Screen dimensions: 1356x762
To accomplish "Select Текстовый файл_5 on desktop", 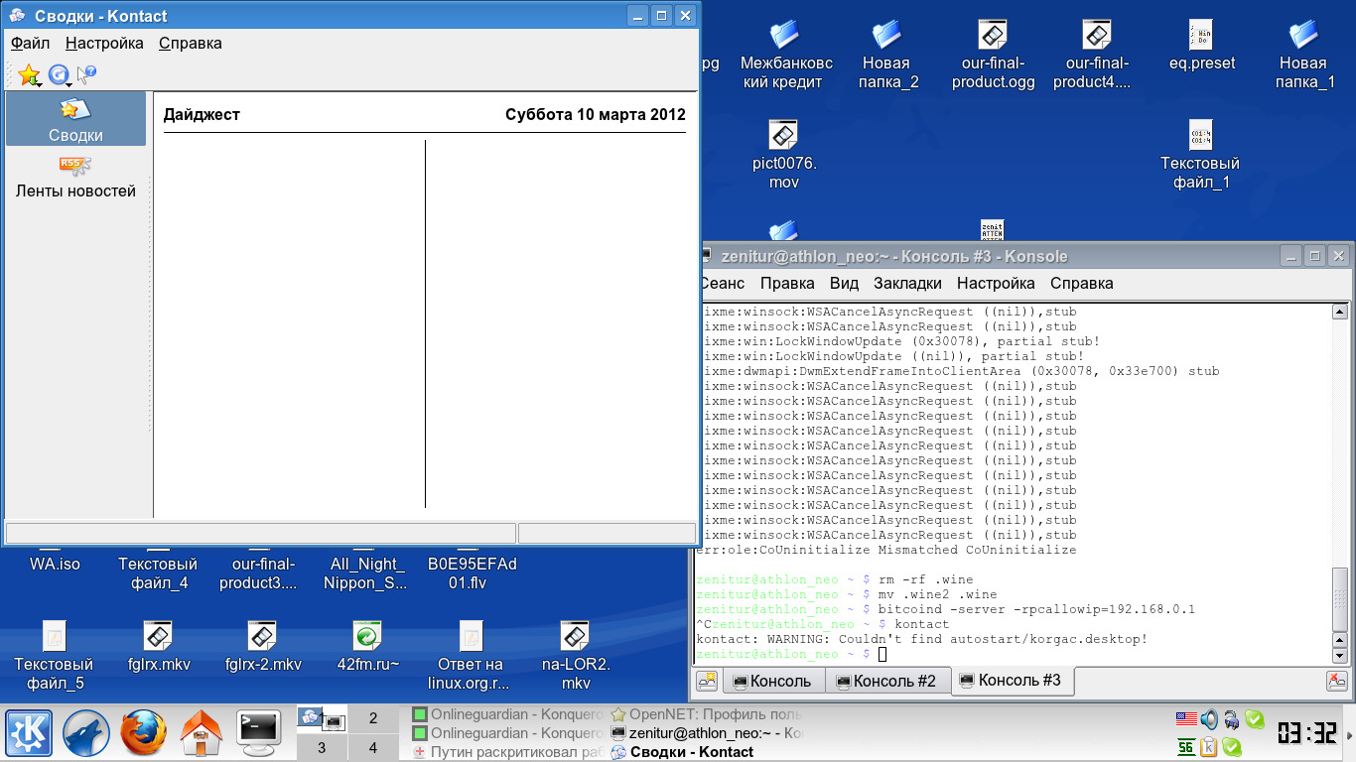I will point(54,656).
